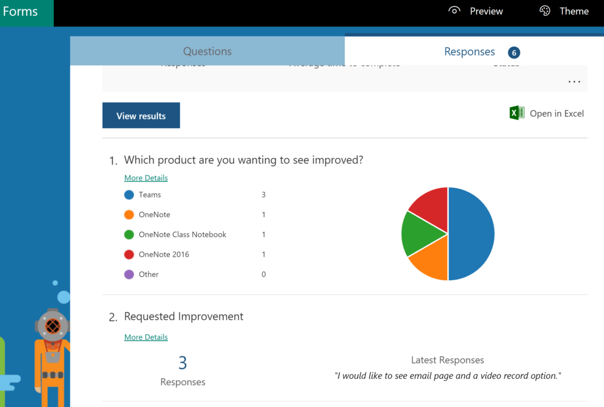Click the purple Other legend swatch
Screen dimensions: 604x407
point(129,274)
